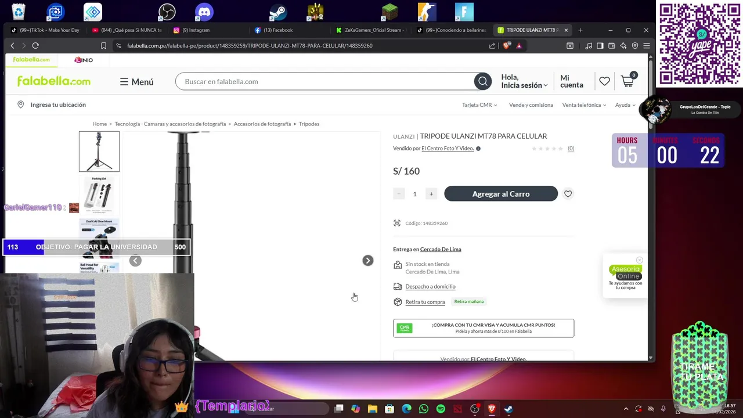Reload the Falabella page
Viewport: 743px width, 418px height.
[x=35, y=46]
